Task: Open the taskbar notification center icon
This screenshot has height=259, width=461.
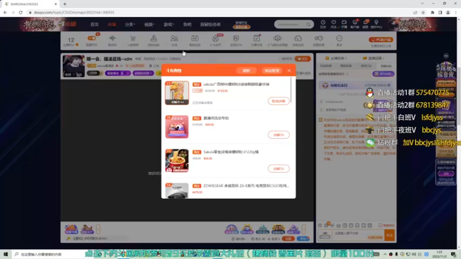Action: pos(454,254)
